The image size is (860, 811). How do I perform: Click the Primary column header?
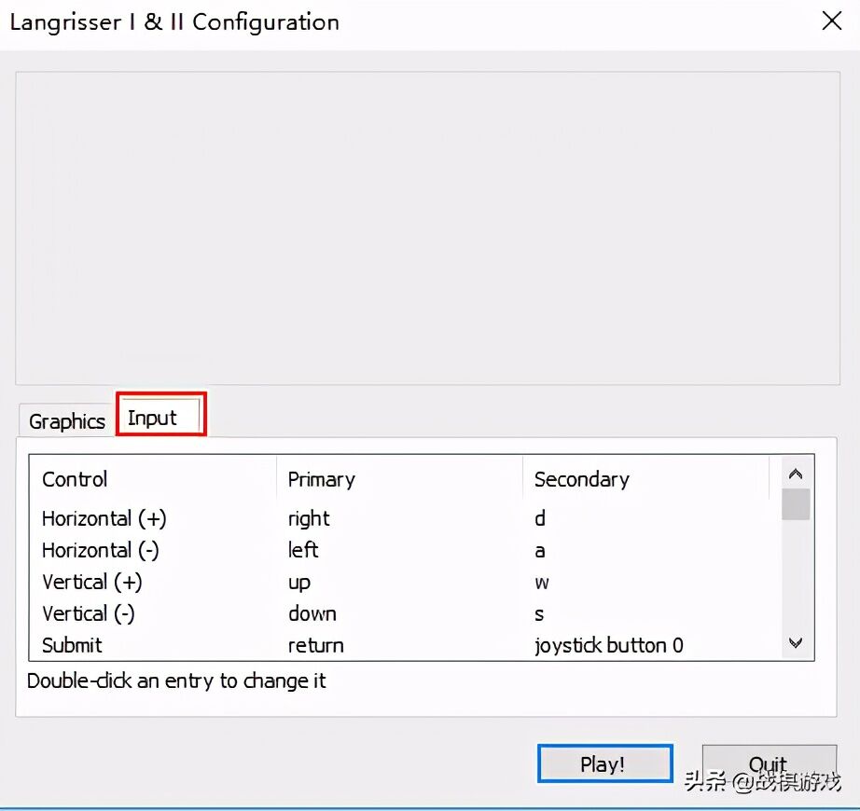321,479
